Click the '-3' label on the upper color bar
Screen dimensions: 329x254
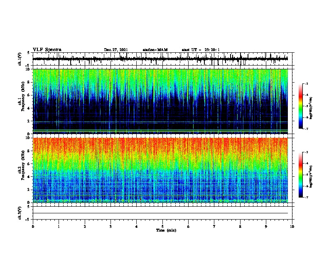click(x=306, y=83)
